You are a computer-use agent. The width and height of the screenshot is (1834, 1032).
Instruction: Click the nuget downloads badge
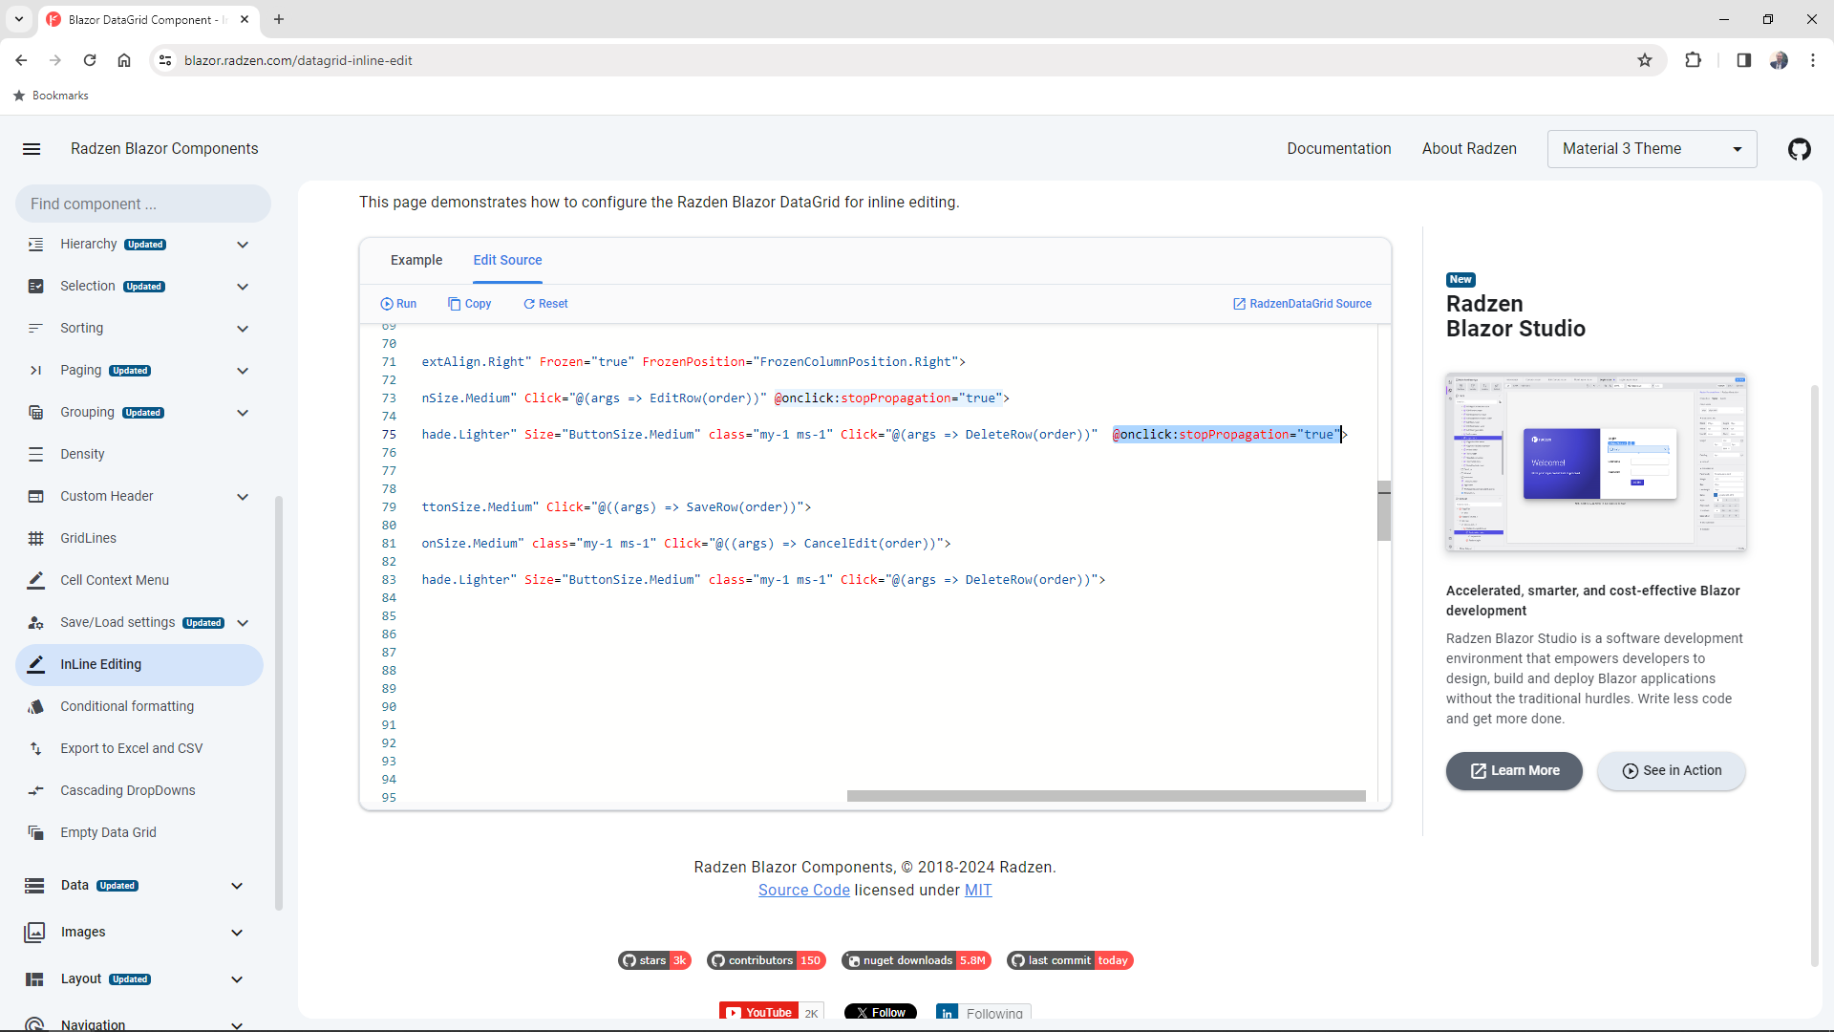(916, 960)
